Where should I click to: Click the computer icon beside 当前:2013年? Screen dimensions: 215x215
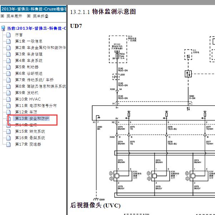click(3, 28)
